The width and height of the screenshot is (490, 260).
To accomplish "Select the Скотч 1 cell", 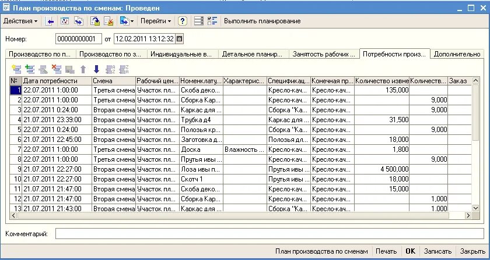I will coord(201,179).
